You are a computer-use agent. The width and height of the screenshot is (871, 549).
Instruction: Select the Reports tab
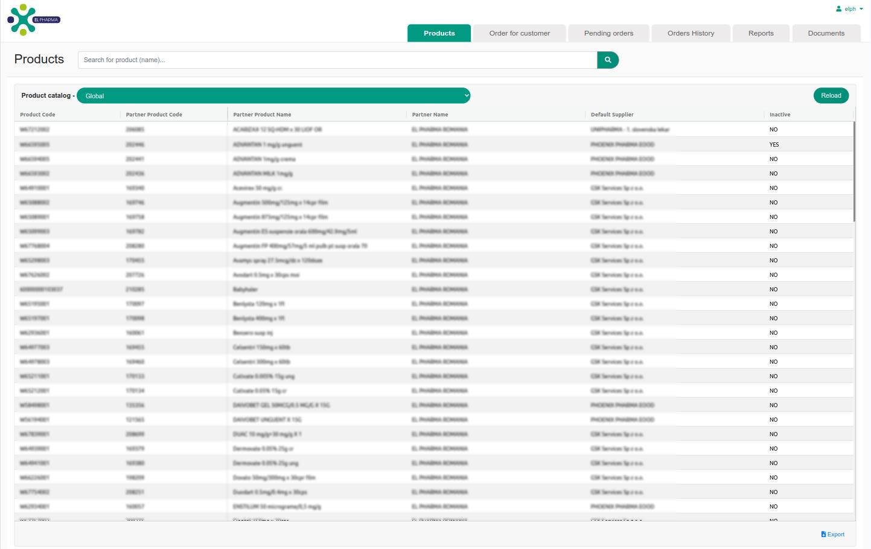tap(761, 33)
